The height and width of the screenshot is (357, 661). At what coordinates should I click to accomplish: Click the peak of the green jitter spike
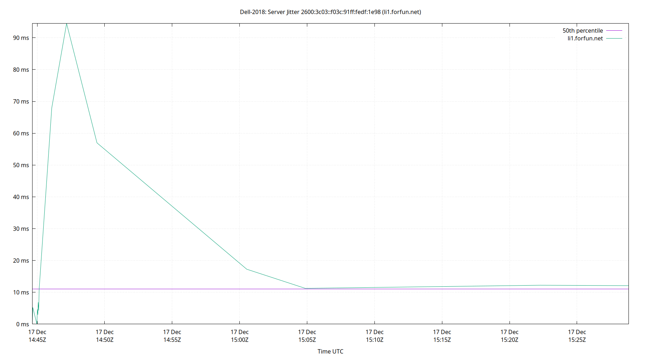click(x=66, y=24)
